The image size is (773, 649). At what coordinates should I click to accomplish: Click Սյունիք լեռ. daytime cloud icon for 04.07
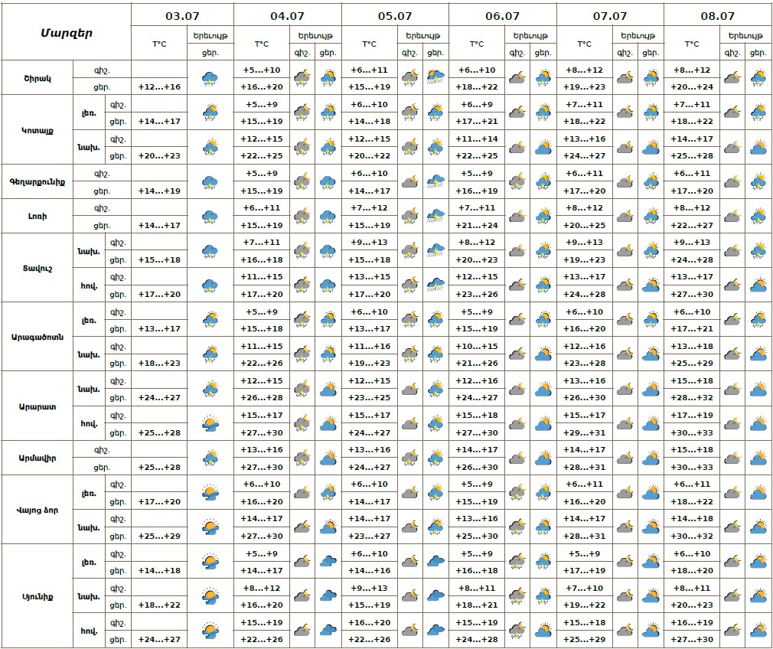[328, 562]
